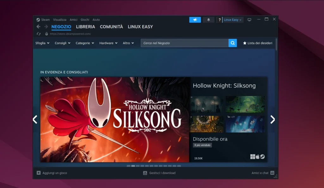The image size is (324, 188).
Task: Open Amici e chat with the chat icon
Action: [x=273, y=173]
